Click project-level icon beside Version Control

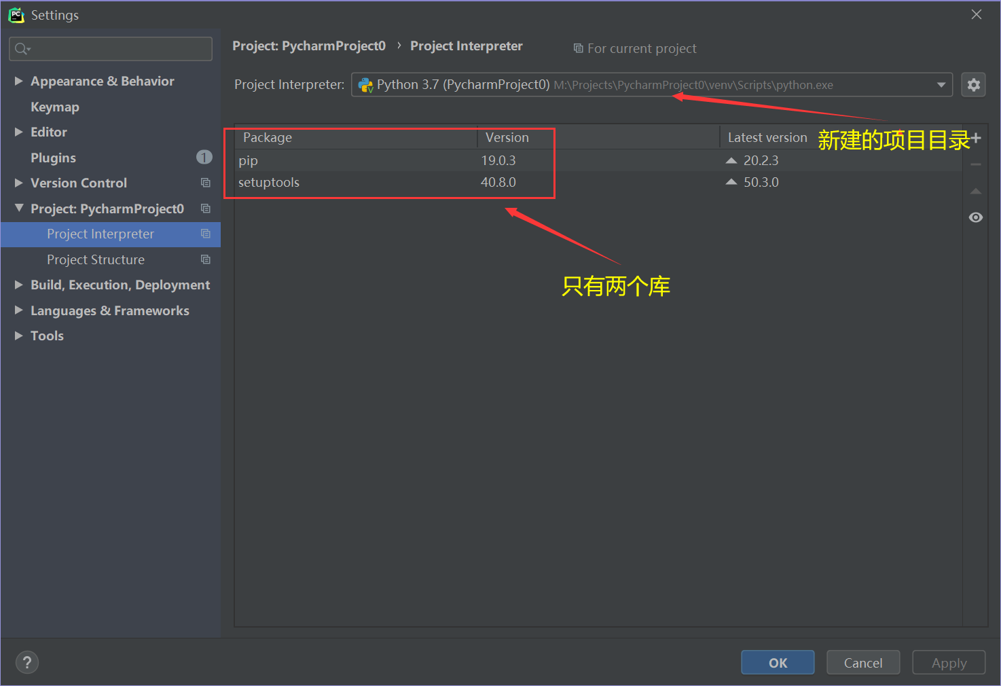click(206, 183)
